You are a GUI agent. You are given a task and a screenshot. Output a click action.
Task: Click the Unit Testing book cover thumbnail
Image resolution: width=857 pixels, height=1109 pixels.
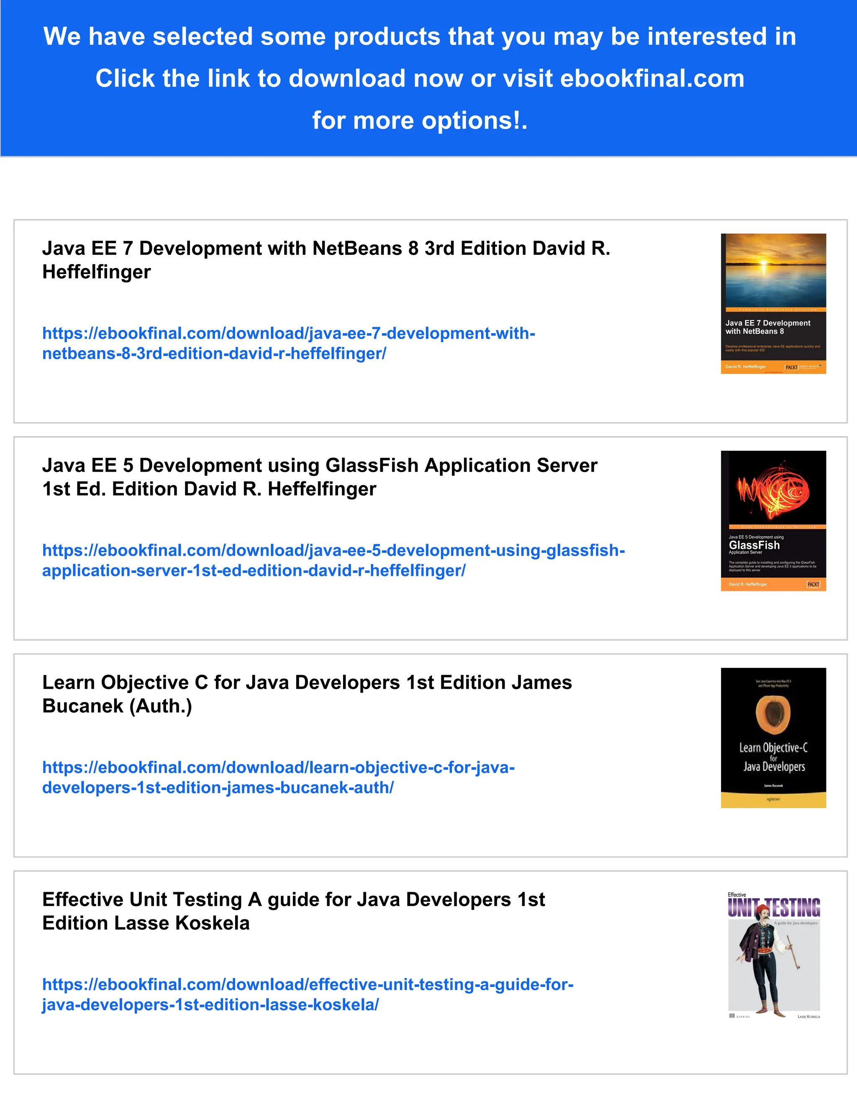click(774, 955)
